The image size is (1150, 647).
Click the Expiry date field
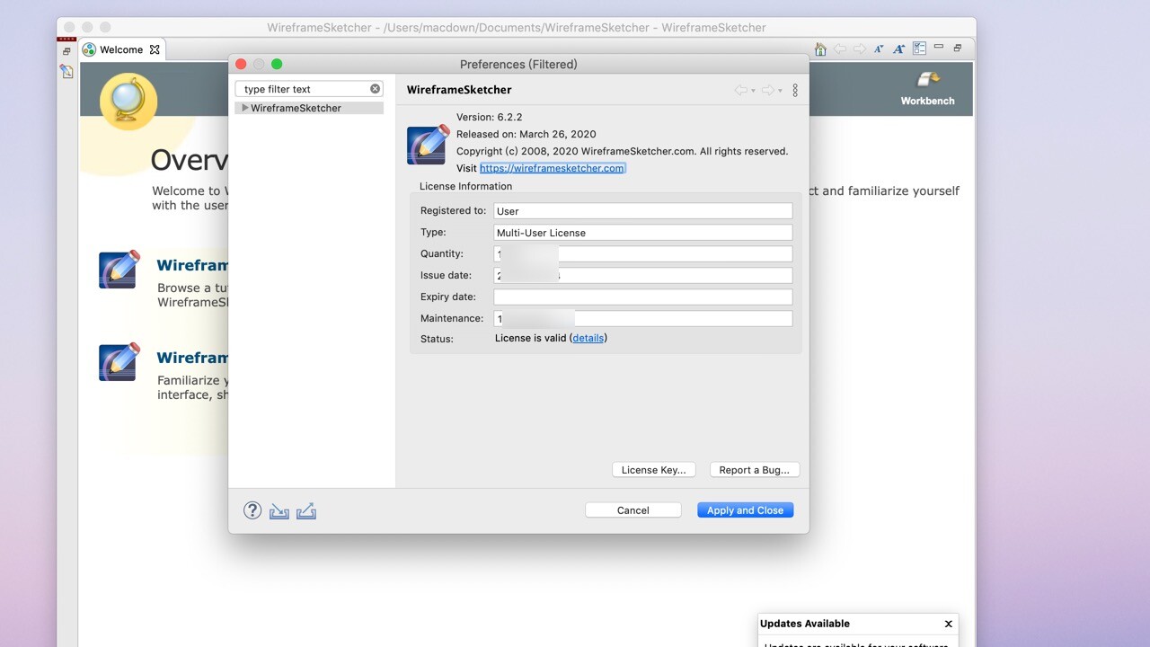click(x=643, y=297)
